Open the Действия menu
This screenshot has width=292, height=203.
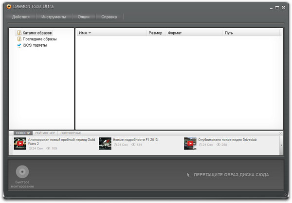click(21, 17)
